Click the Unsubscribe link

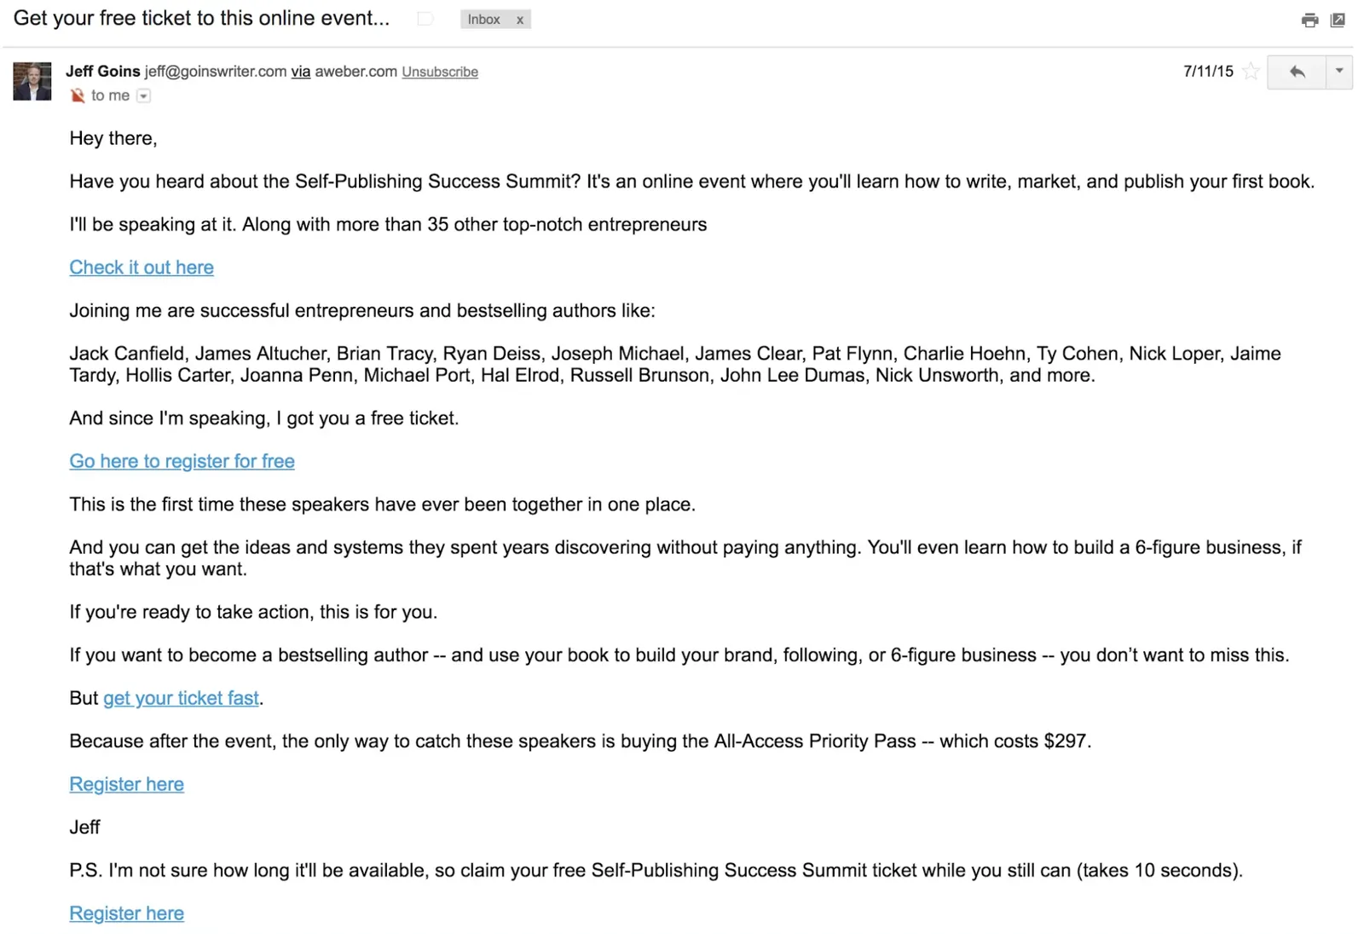click(x=440, y=72)
